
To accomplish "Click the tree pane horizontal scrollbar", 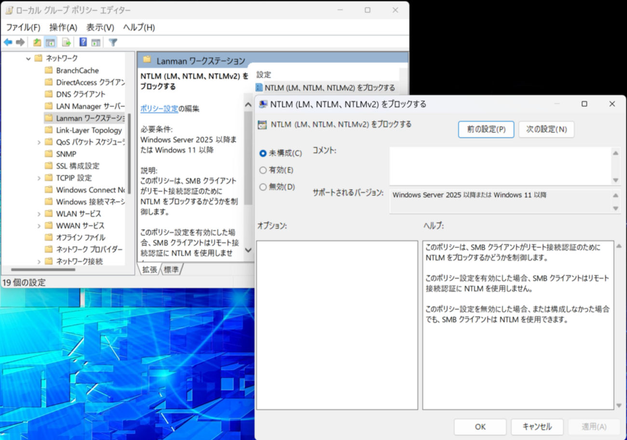I will pyautogui.click(x=43, y=270).
